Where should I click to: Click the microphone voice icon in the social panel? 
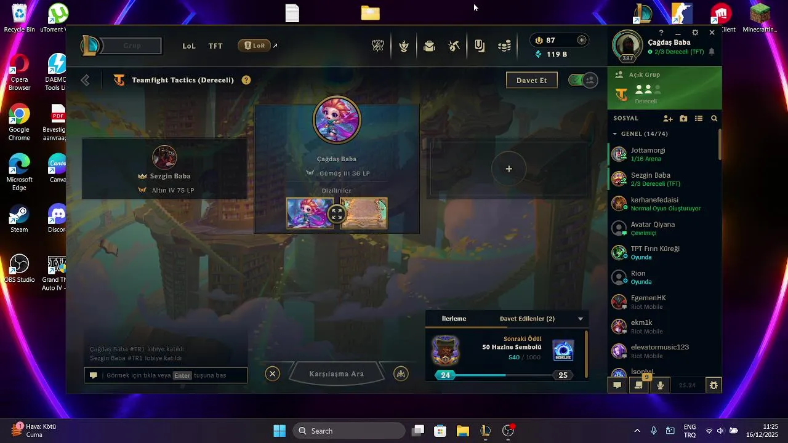[660, 385]
